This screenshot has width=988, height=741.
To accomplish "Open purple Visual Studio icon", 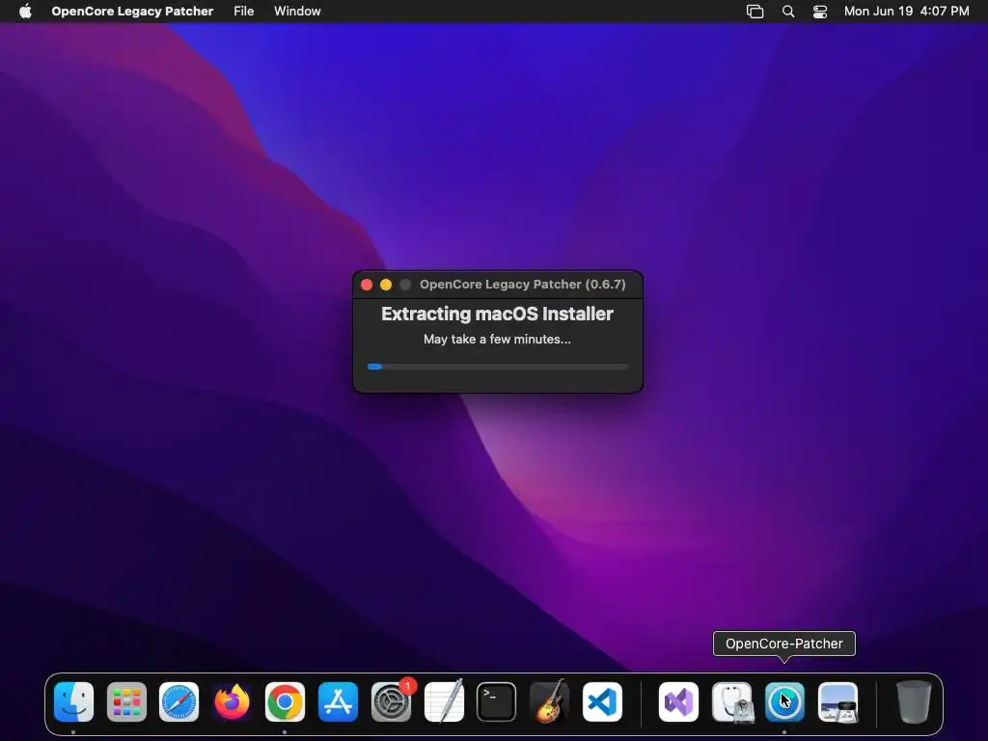I will click(x=678, y=701).
